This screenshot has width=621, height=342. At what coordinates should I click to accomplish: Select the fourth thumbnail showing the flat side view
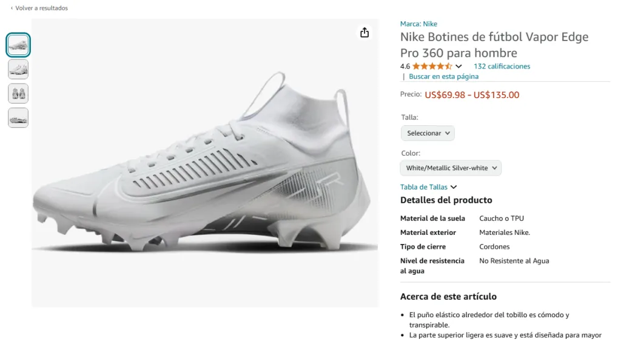coord(18,117)
